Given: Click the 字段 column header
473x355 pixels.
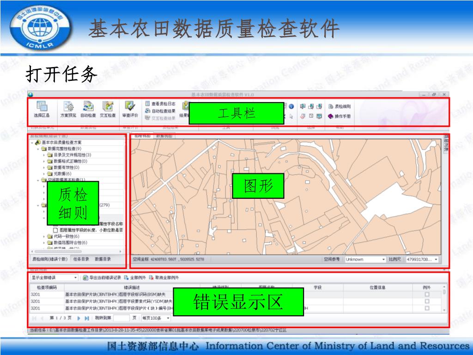Looking at the screenshot, I should 318,288.
